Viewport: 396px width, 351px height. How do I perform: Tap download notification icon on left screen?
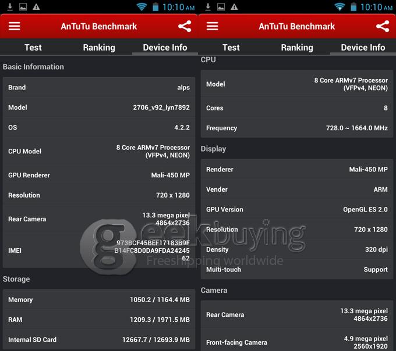(x=10, y=7)
